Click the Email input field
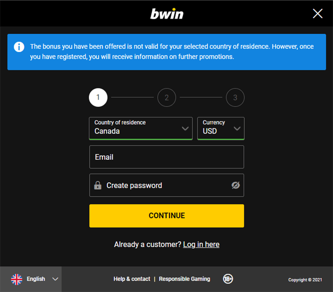The height and width of the screenshot is (292, 333). [x=166, y=157]
